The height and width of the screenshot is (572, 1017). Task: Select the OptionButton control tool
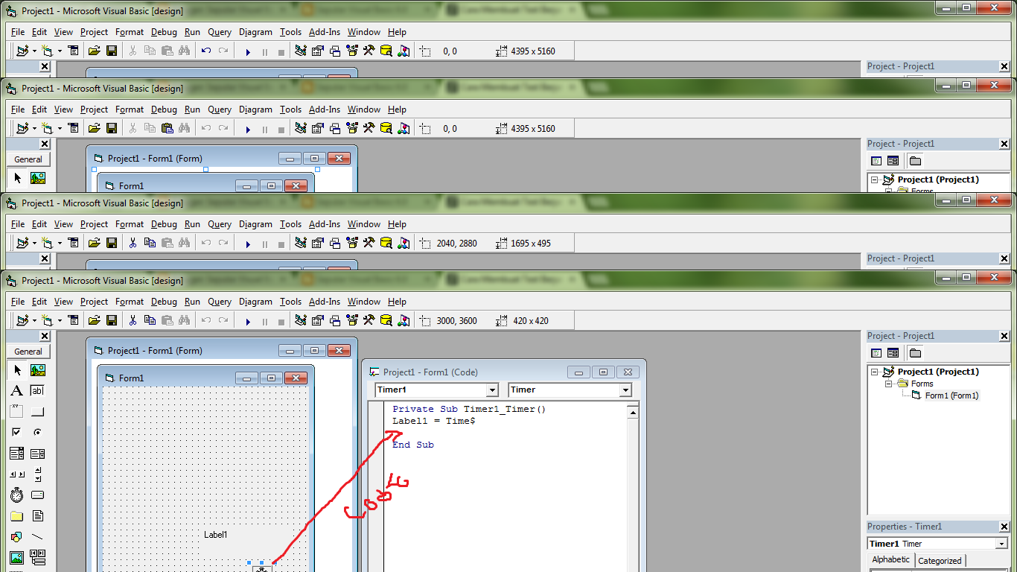click(x=37, y=432)
